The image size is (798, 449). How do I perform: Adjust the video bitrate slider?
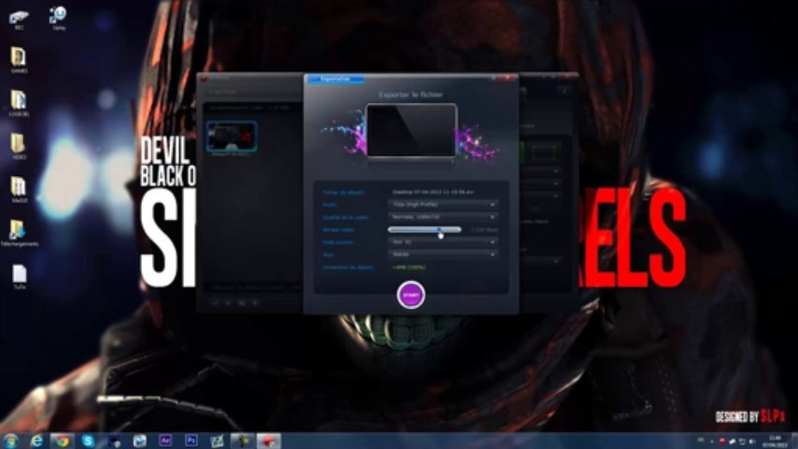(424, 229)
